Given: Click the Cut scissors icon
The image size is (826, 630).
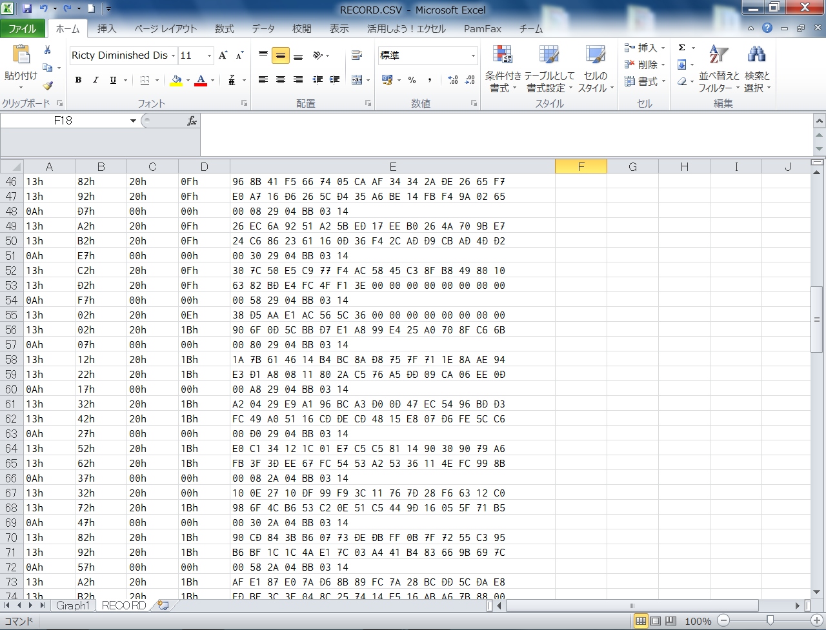Looking at the screenshot, I should pos(47,50).
